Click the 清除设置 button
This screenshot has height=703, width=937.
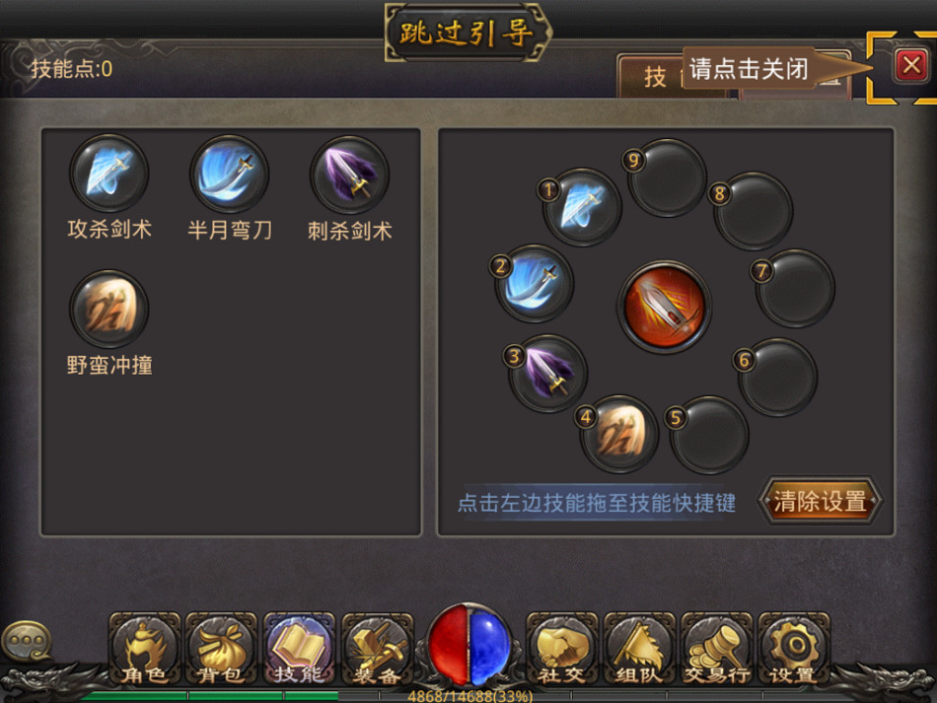(x=820, y=501)
